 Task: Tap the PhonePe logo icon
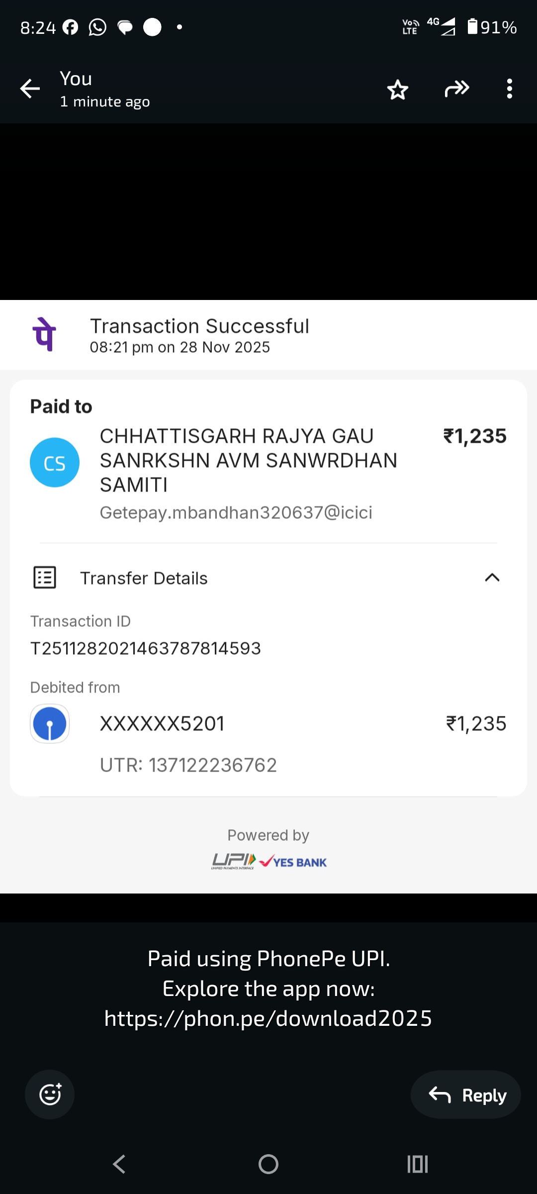click(x=44, y=334)
